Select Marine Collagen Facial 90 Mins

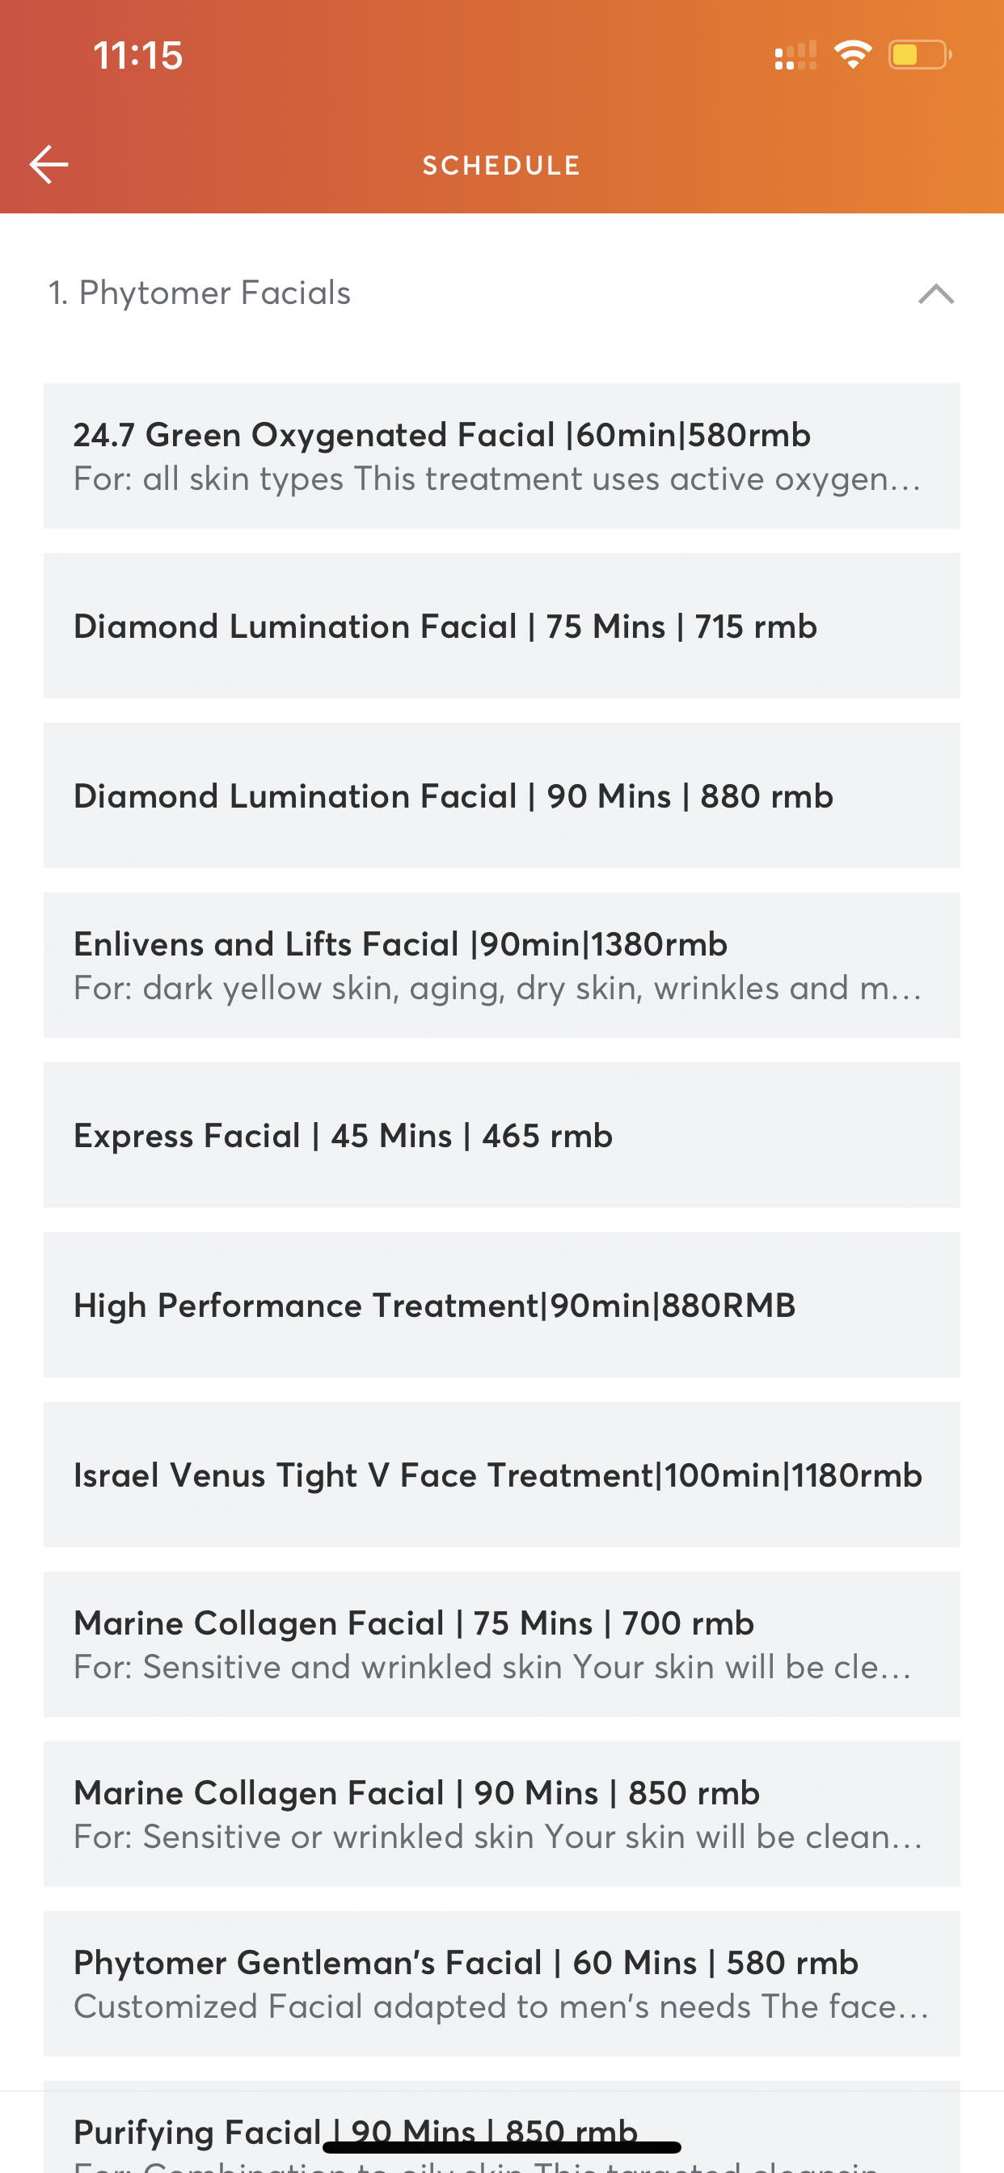[x=501, y=1813]
